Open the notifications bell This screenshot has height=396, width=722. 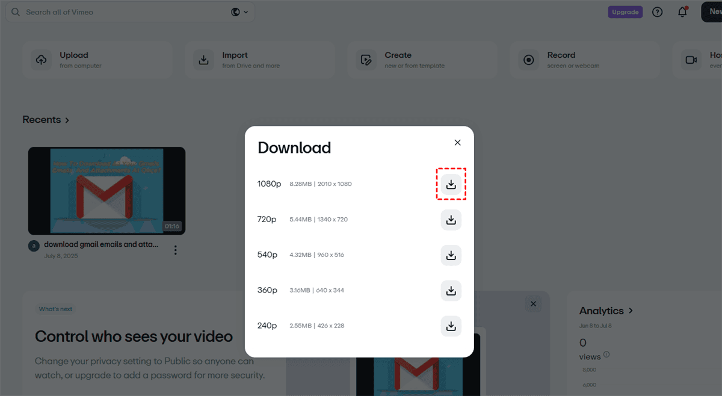682,12
